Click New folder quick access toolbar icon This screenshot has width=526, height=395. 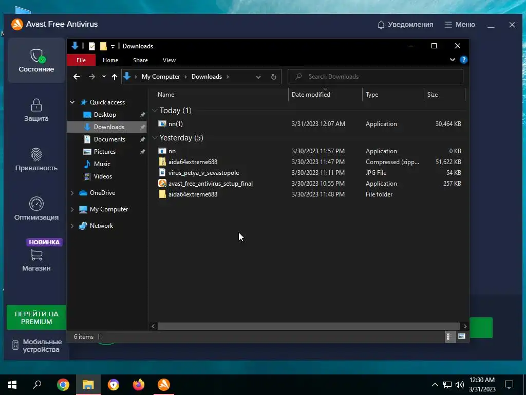click(x=103, y=46)
